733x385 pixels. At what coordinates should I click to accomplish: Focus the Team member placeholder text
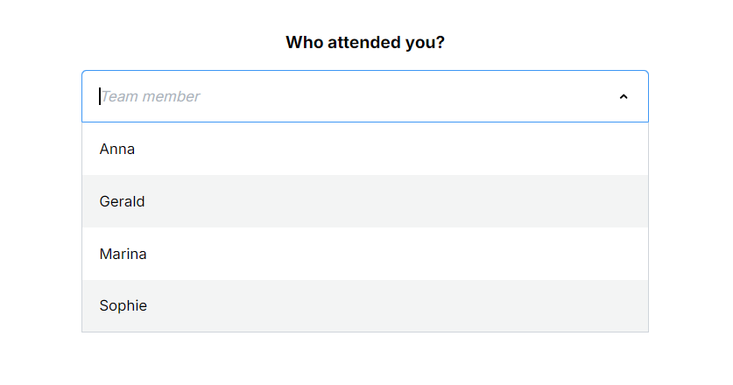(151, 96)
